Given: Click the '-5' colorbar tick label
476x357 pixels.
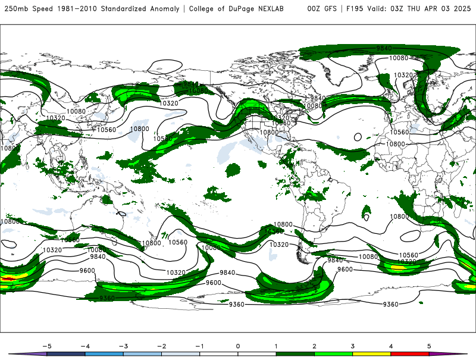Looking at the screenshot, I should [47, 346].
